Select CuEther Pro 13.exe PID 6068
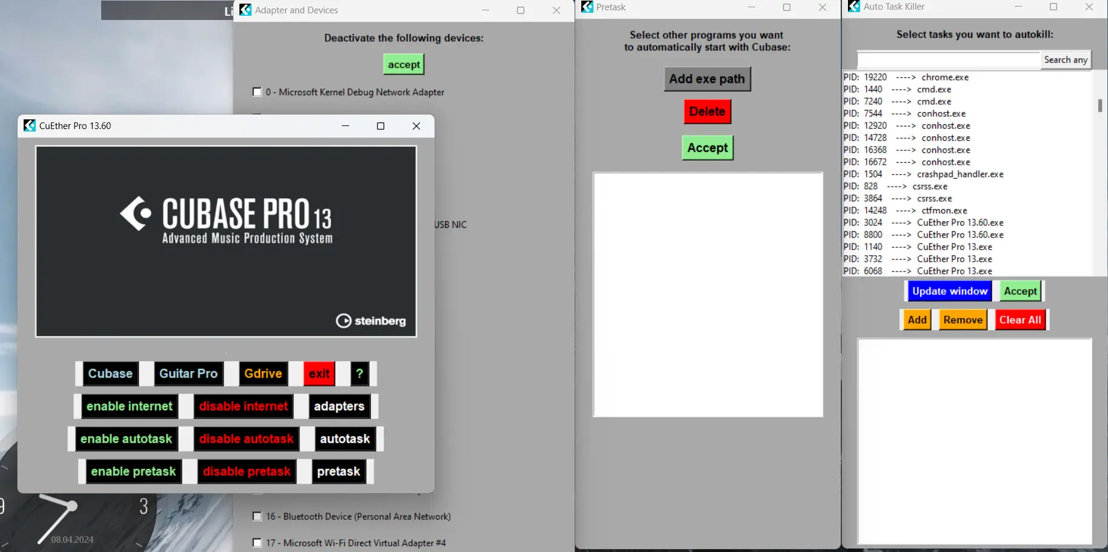This screenshot has height=552, width=1108. point(967,271)
